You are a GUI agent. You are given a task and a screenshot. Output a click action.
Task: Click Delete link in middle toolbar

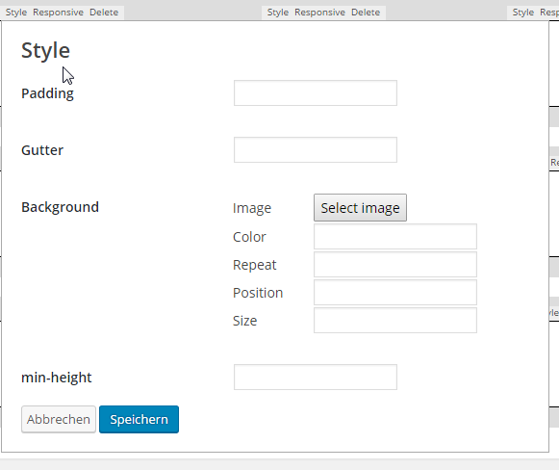tap(366, 13)
